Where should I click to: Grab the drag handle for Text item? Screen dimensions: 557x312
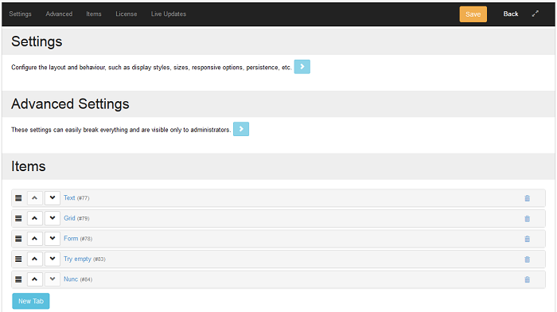(x=18, y=198)
